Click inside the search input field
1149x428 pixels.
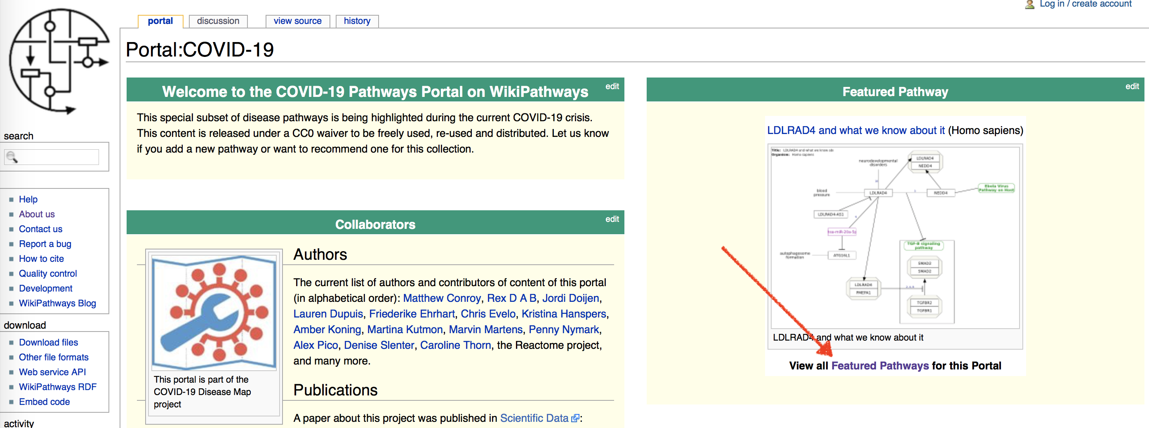click(58, 157)
